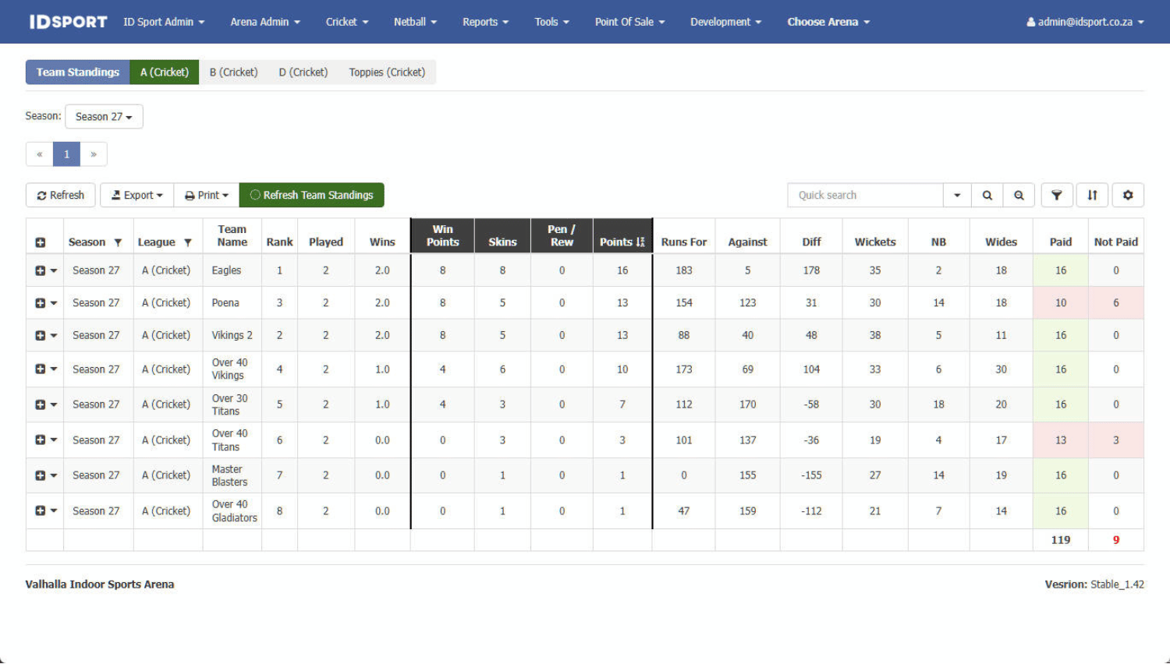Open the Reports menu
This screenshot has width=1170, height=664.
(485, 22)
